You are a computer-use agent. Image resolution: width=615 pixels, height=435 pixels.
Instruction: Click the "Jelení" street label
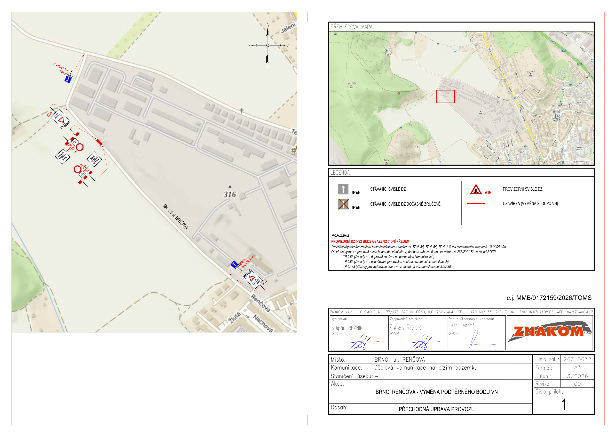[288, 28]
